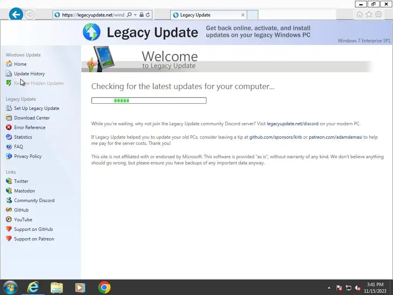Open the Support on GitHub link
Screen dimensions: 393x295
(x=33, y=229)
